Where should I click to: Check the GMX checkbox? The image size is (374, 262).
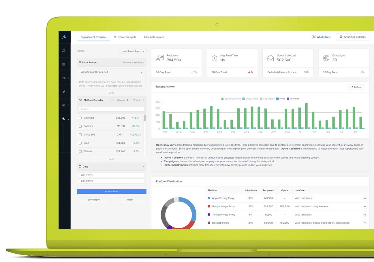[x=80, y=143]
